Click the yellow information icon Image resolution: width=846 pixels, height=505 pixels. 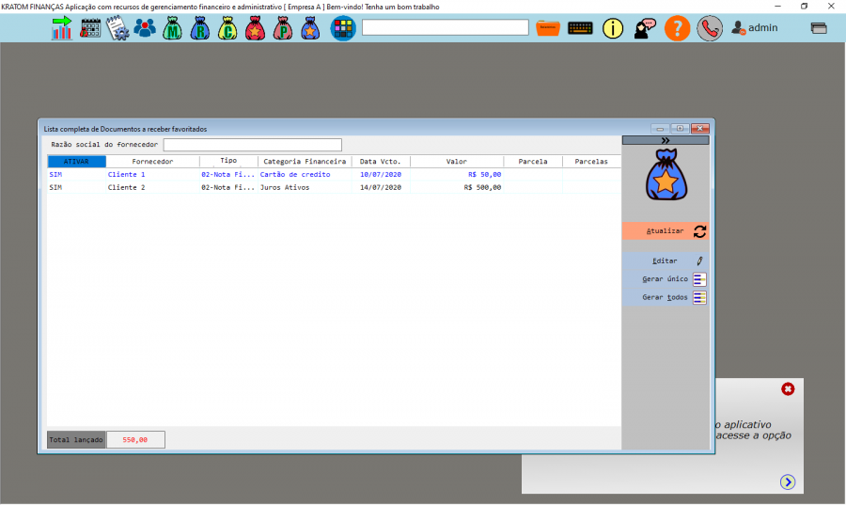613,28
